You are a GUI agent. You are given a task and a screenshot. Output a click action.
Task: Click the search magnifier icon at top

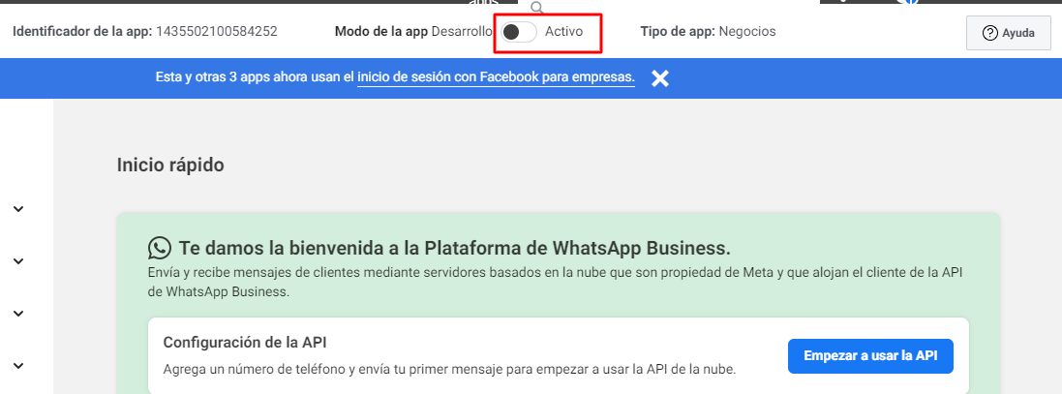click(537, 8)
